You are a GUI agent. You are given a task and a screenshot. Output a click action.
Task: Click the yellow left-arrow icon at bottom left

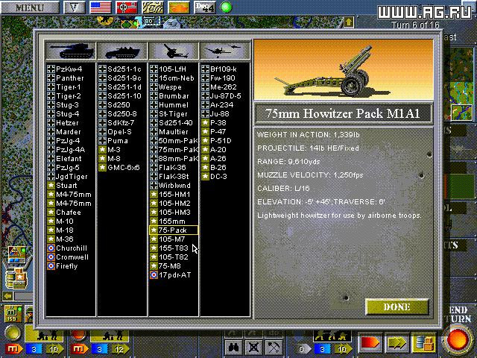pyautogui.click(x=8, y=295)
